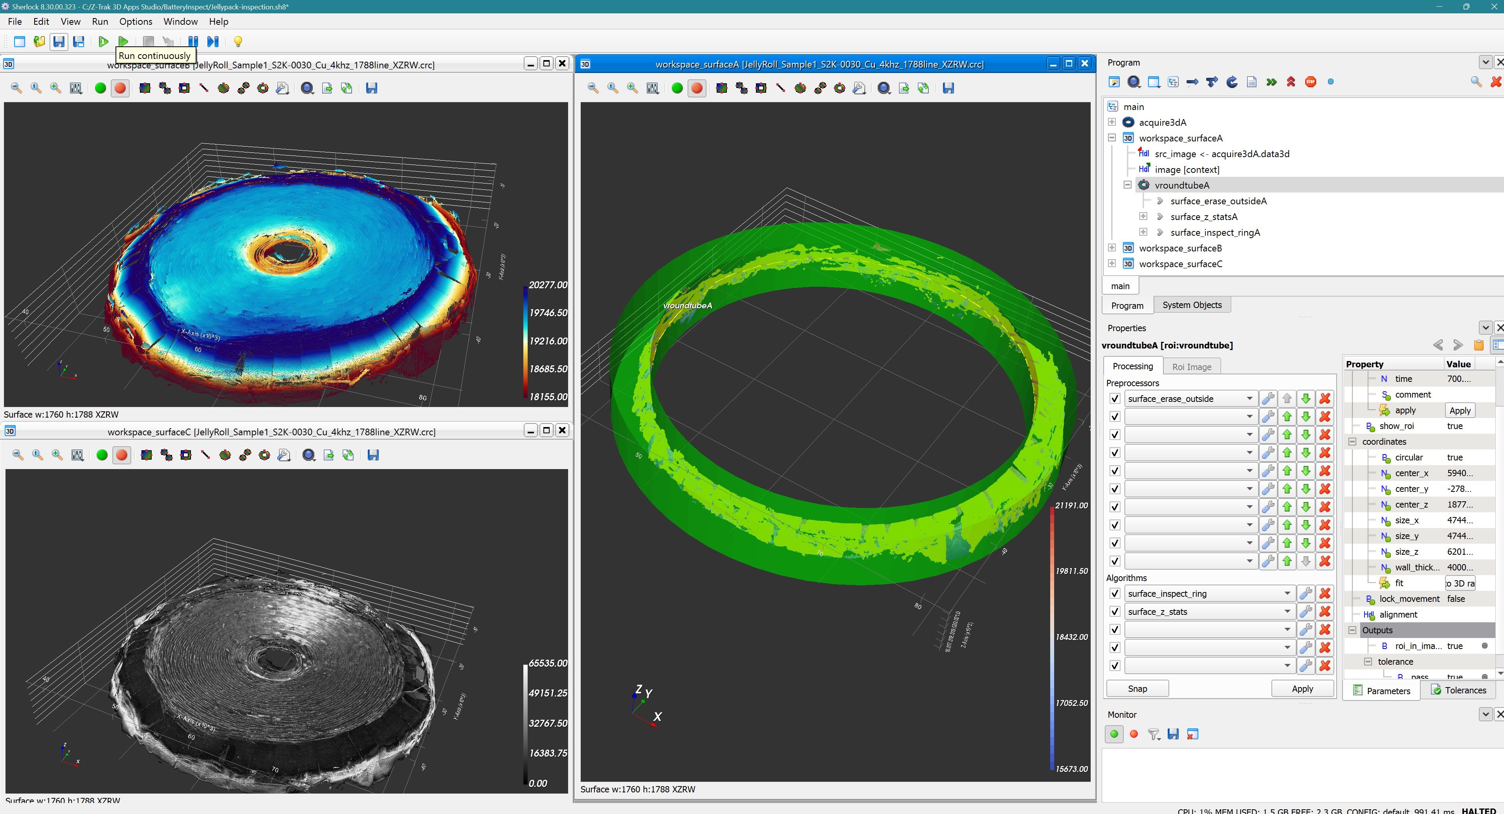Click the red record circle in workspace_surfaceA toolbar
Viewport: 1504px width, 814px height.
(x=697, y=88)
